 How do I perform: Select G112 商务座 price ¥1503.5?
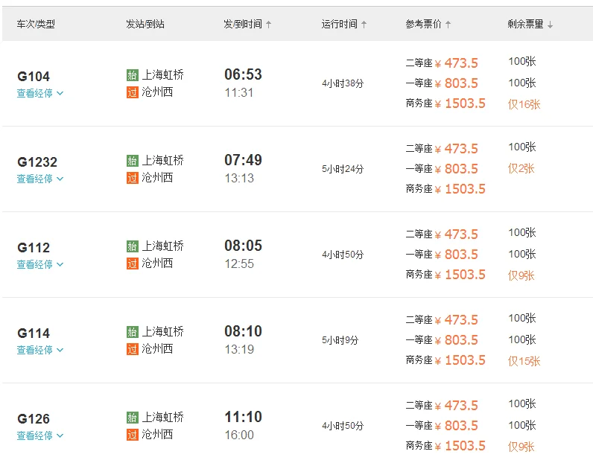click(464, 275)
